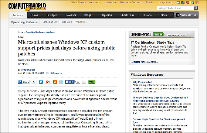The width and height of the screenshot is (207, 133).
Task: Share the article on Reddit
Action: 61,82
